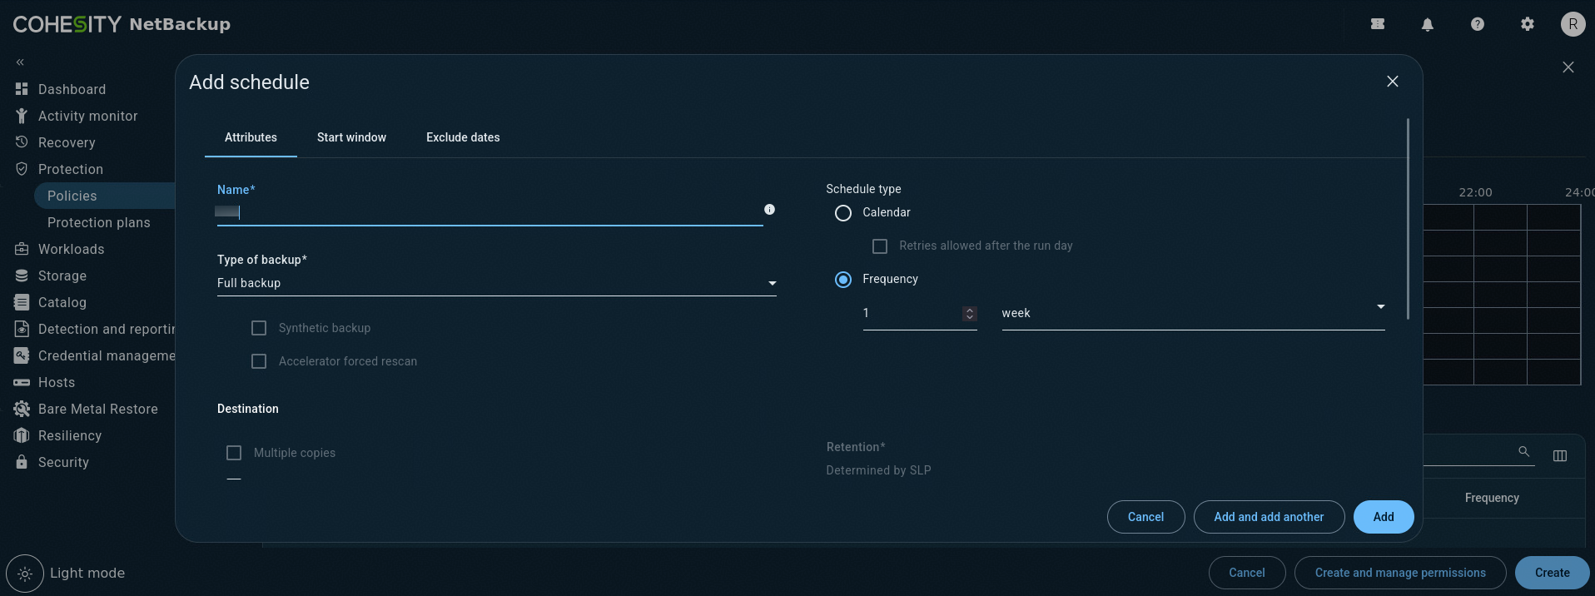Enable Synthetic backup checkbox
This screenshot has height=596, width=1595.
tap(259, 328)
